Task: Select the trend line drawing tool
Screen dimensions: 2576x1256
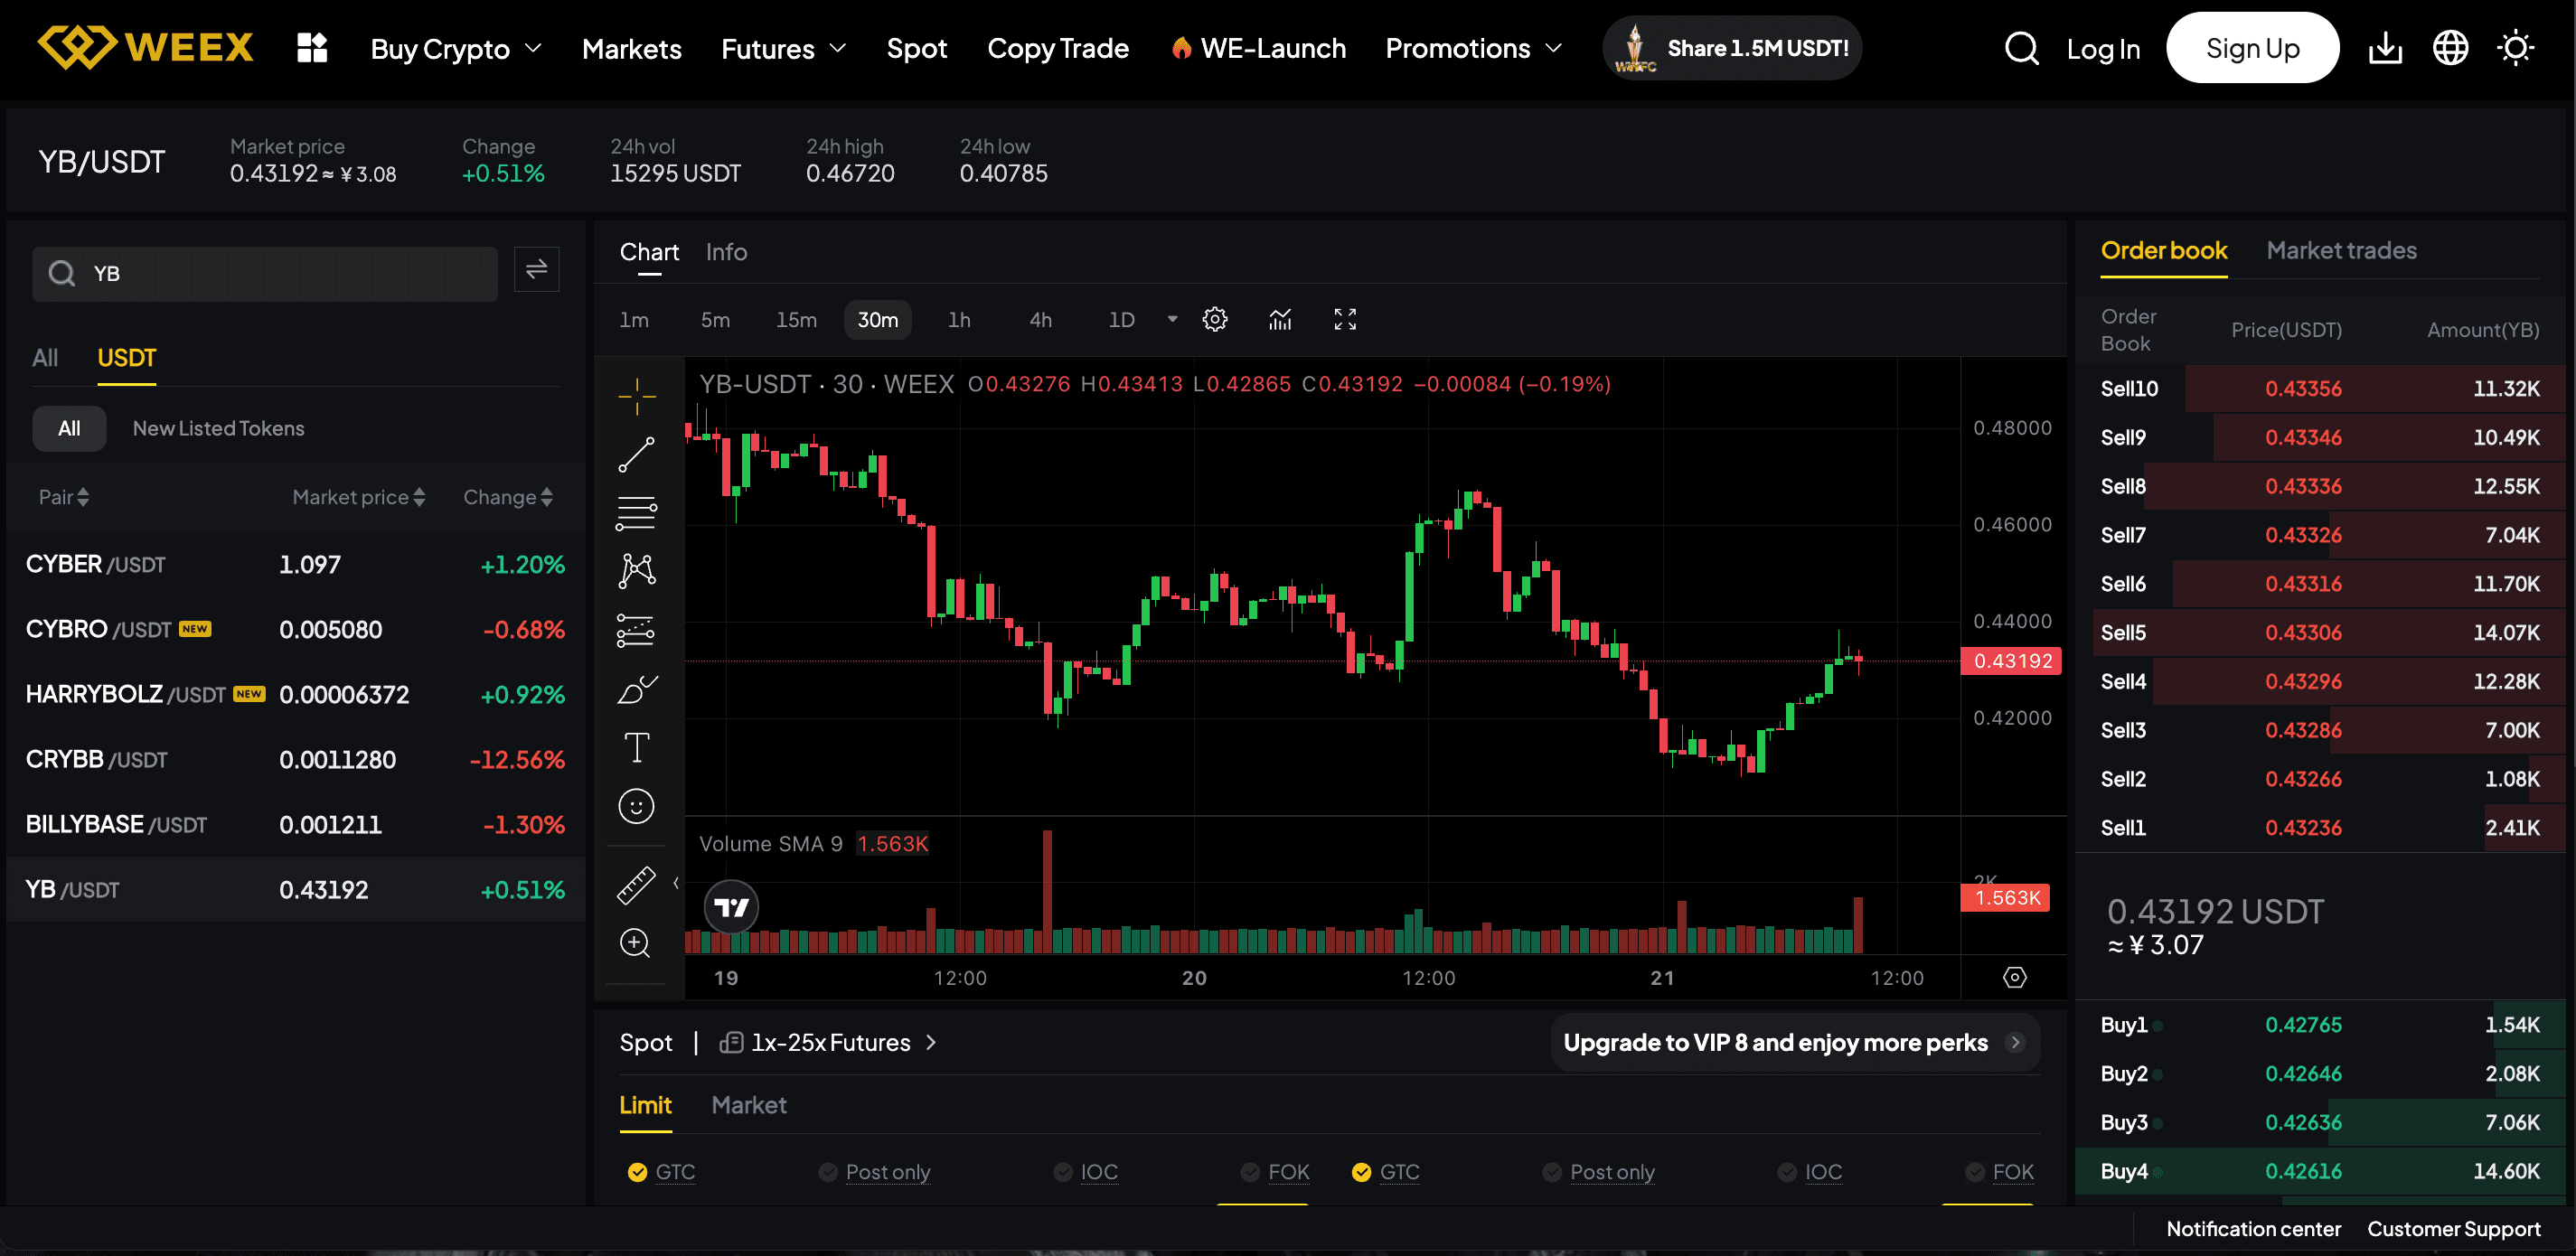Action: pyautogui.click(x=636, y=455)
